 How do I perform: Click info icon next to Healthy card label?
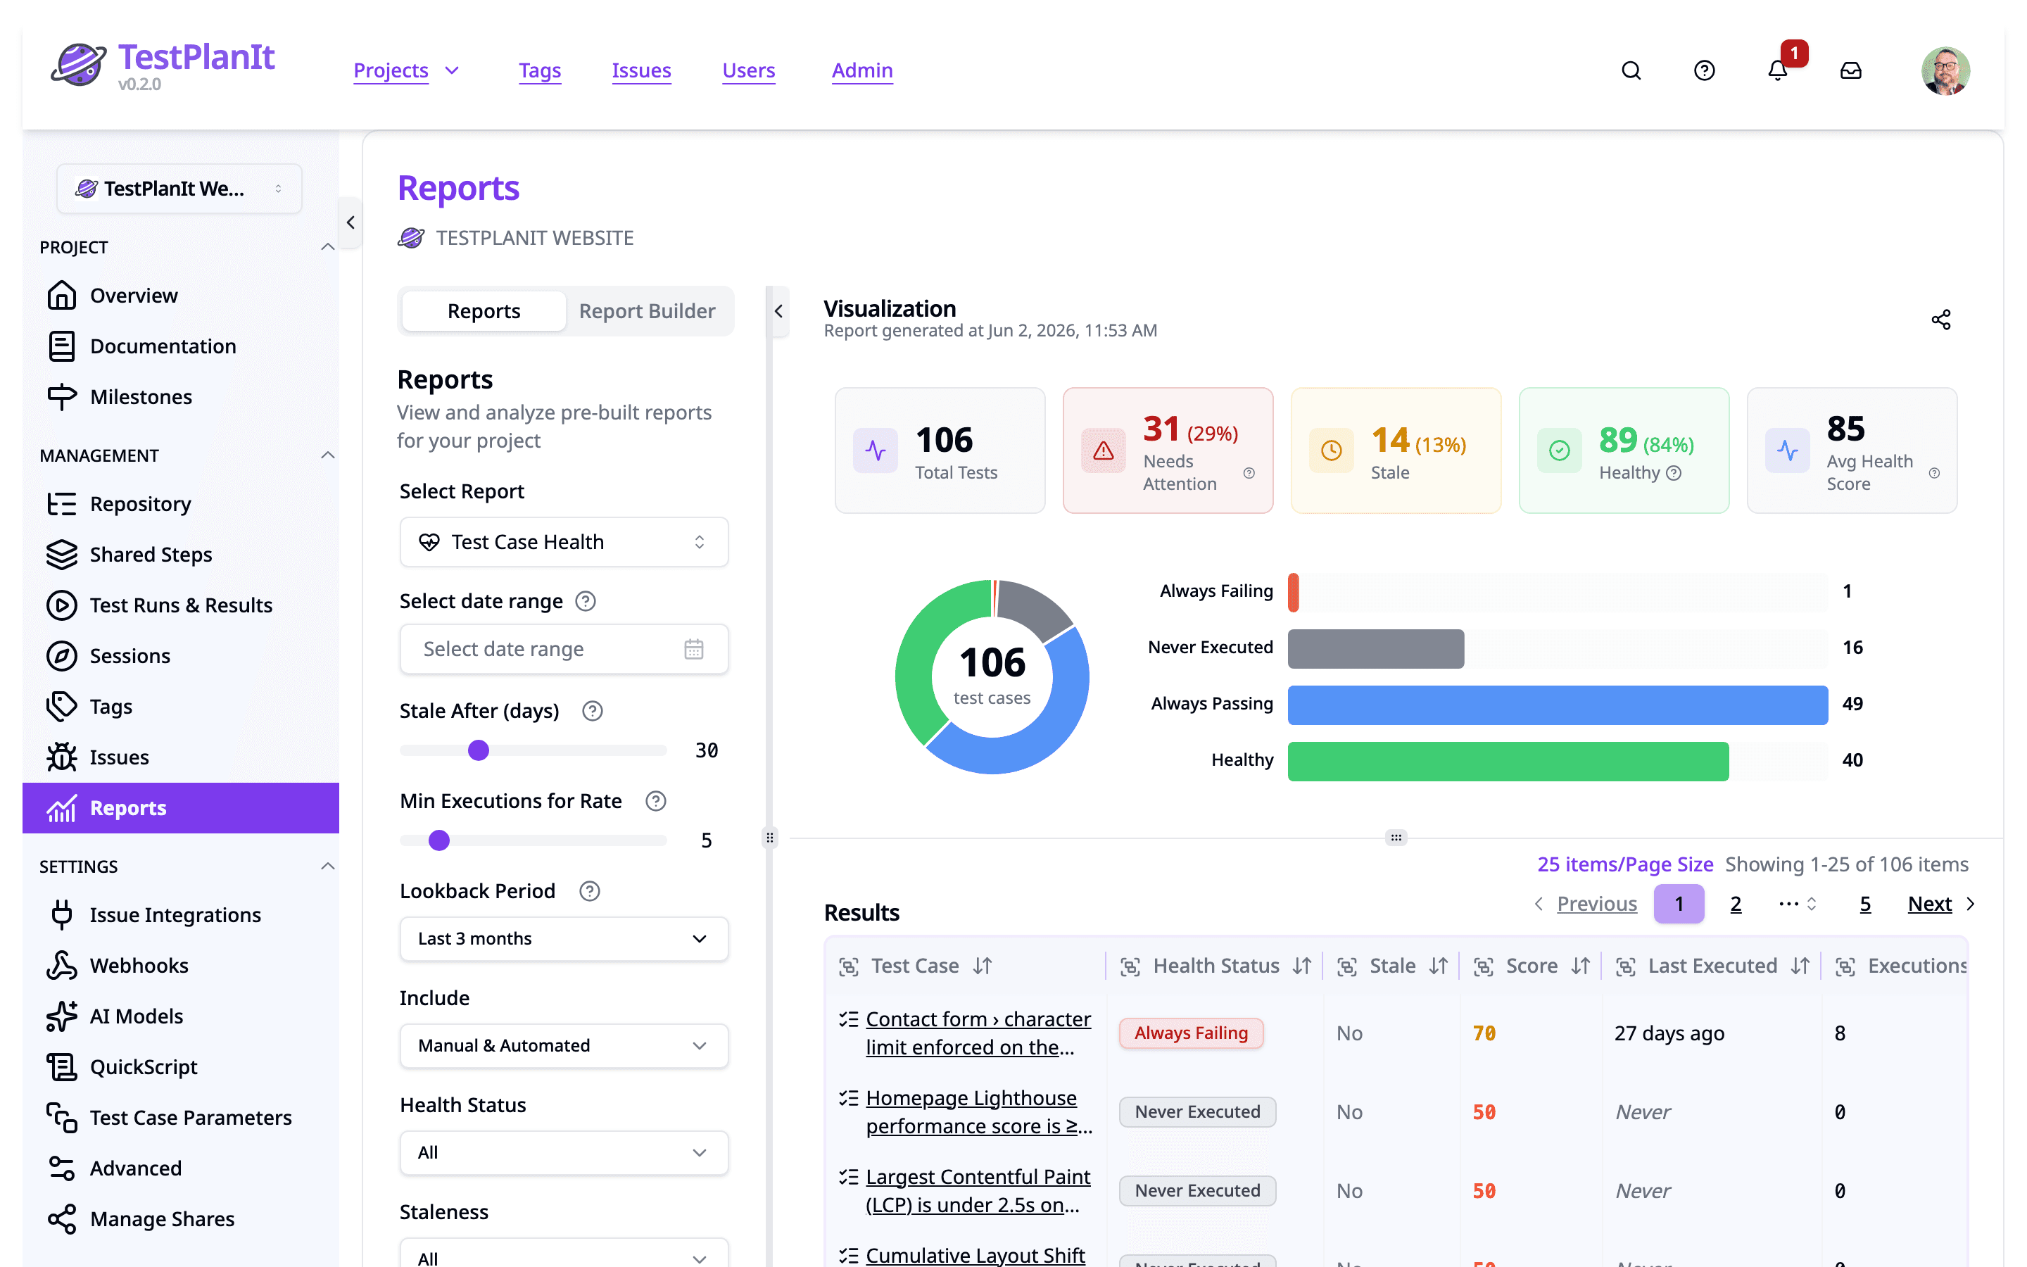(1674, 472)
